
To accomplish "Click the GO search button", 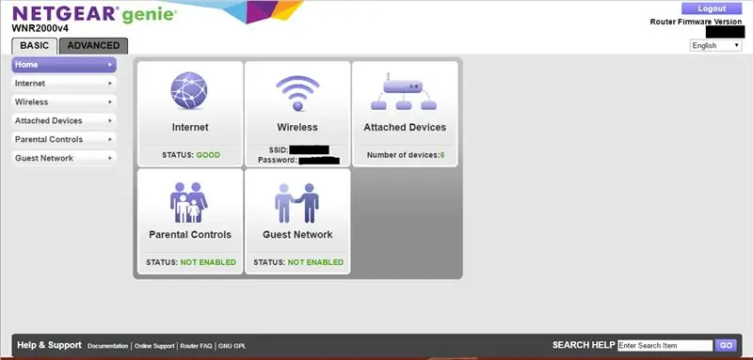I will [726, 346].
